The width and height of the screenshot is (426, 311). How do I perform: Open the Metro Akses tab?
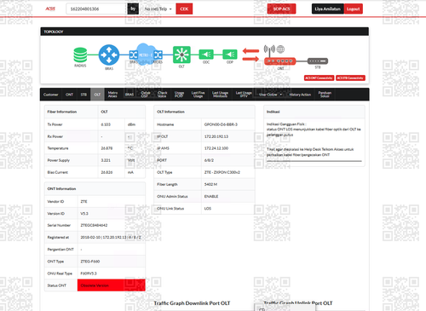click(x=112, y=95)
